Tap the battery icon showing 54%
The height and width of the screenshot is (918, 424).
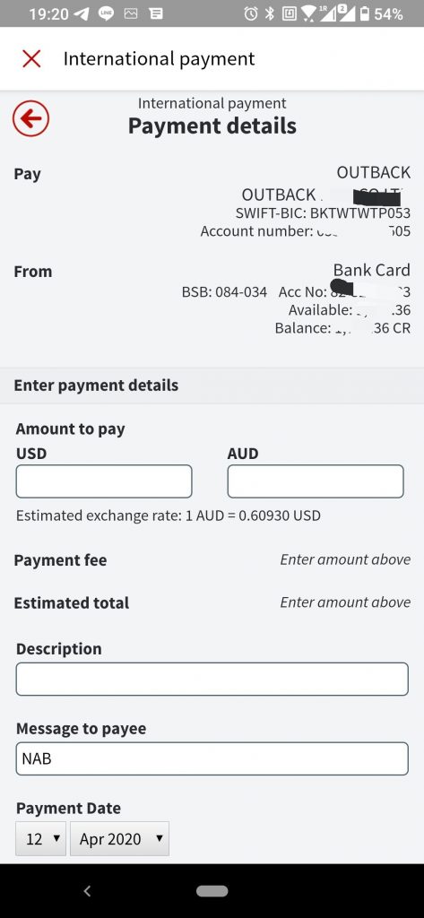coord(364,14)
